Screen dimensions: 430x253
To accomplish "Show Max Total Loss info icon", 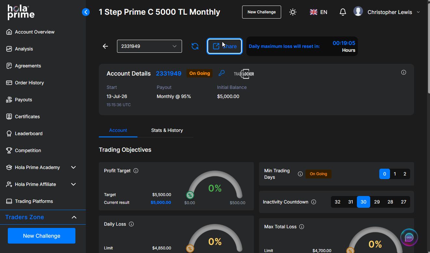I will [x=302, y=227].
